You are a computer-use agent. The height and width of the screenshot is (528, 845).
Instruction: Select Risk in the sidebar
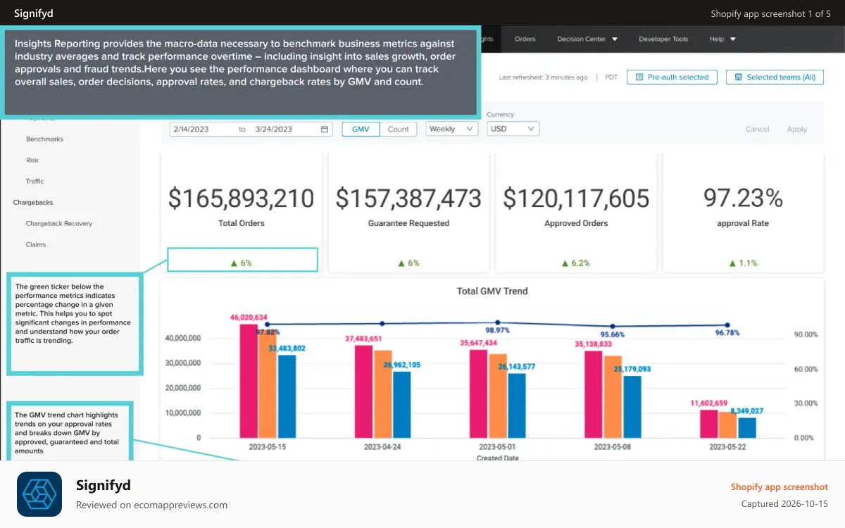tap(32, 161)
